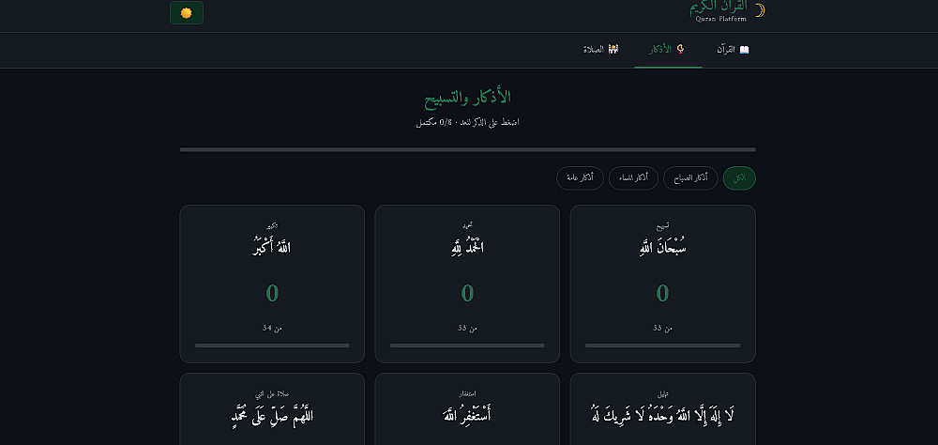This screenshot has height=445, width=938.
Task: Filter by أذكار المساء
Action: pyautogui.click(x=633, y=177)
